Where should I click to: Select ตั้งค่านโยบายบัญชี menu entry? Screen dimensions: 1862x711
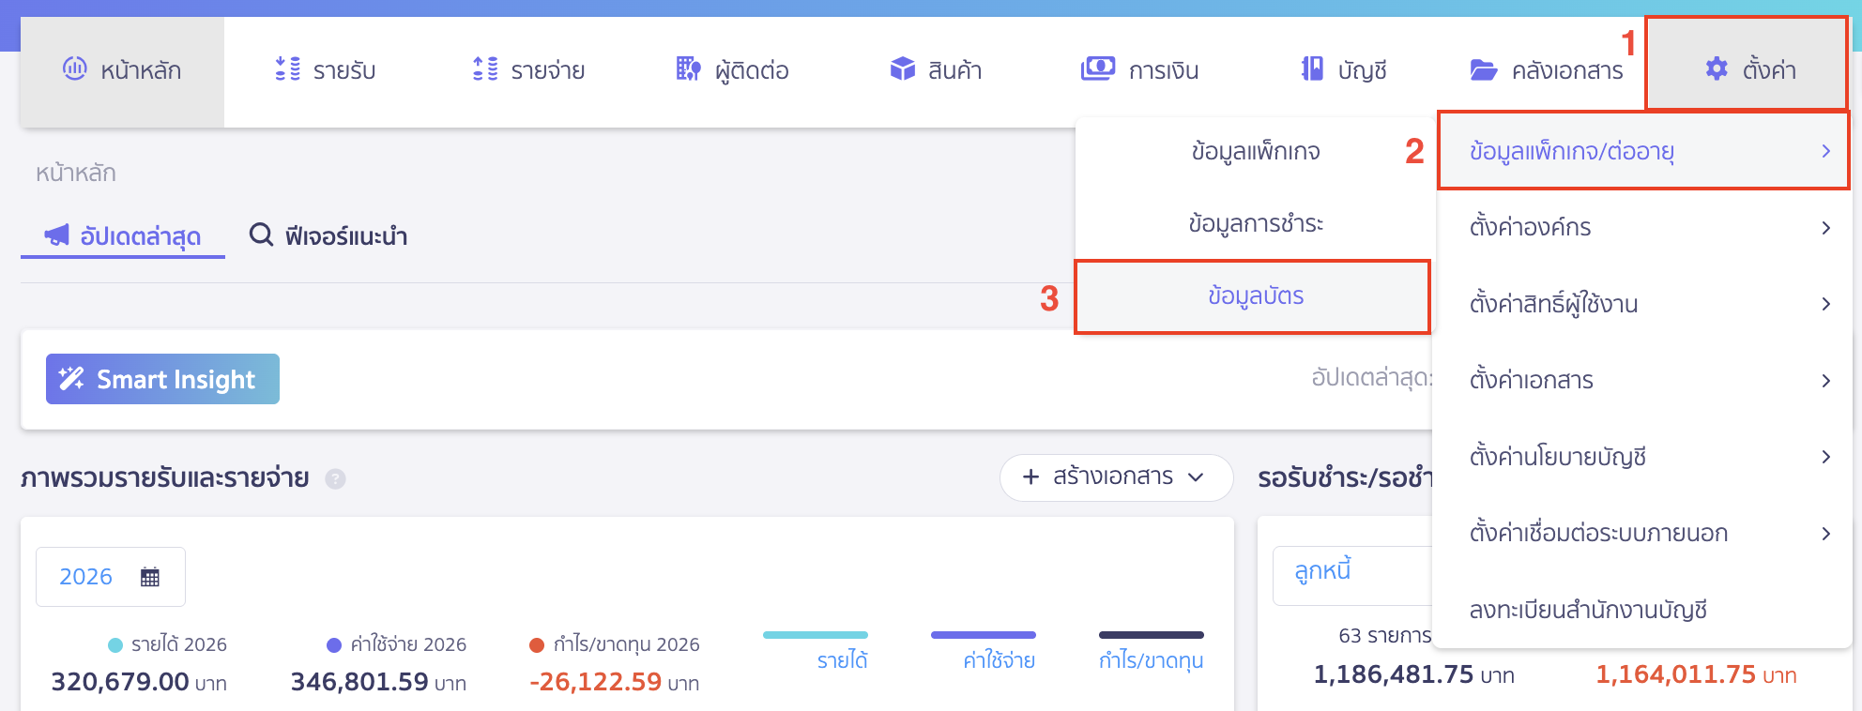[1643, 457]
